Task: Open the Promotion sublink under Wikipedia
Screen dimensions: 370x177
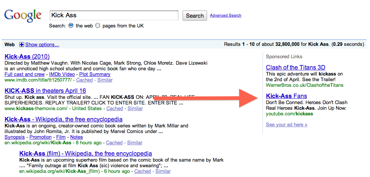Action: pos(41,137)
